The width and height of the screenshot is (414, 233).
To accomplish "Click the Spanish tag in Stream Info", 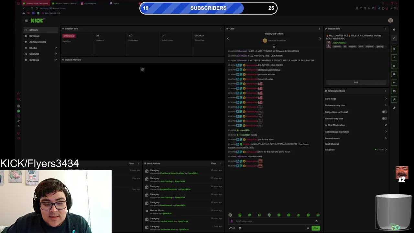I will pos(337,47).
